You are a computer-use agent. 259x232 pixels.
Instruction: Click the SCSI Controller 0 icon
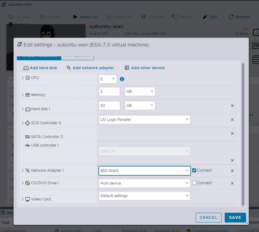[x=28, y=123]
